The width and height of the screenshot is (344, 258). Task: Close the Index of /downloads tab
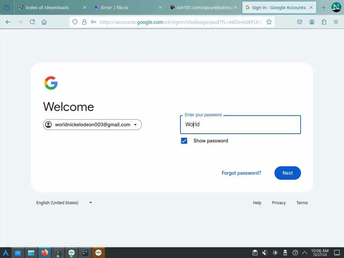[x=85, y=7]
